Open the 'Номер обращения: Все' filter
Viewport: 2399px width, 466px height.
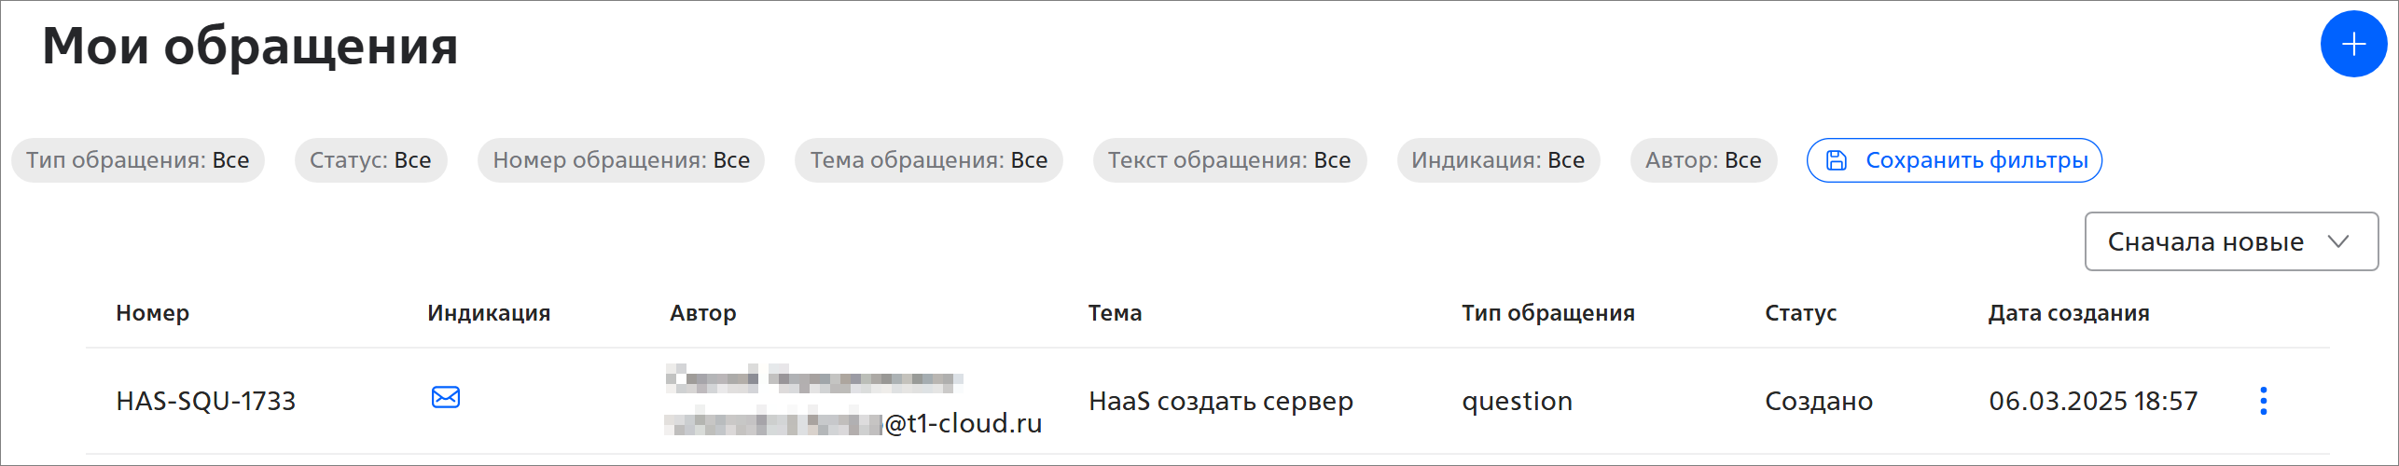click(x=620, y=160)
